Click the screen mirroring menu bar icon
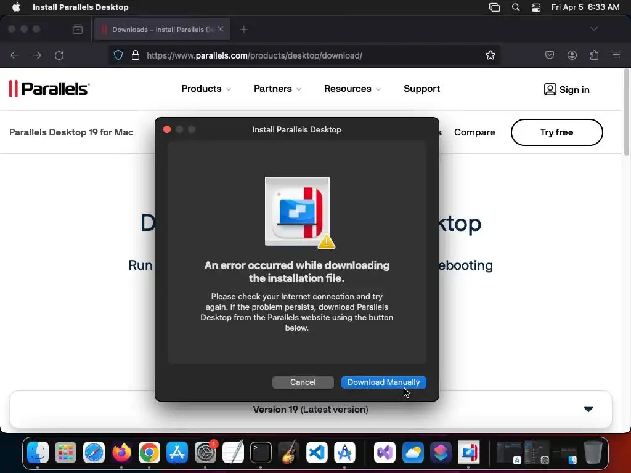Screen dimensions: 631x473 pos(495,7)
